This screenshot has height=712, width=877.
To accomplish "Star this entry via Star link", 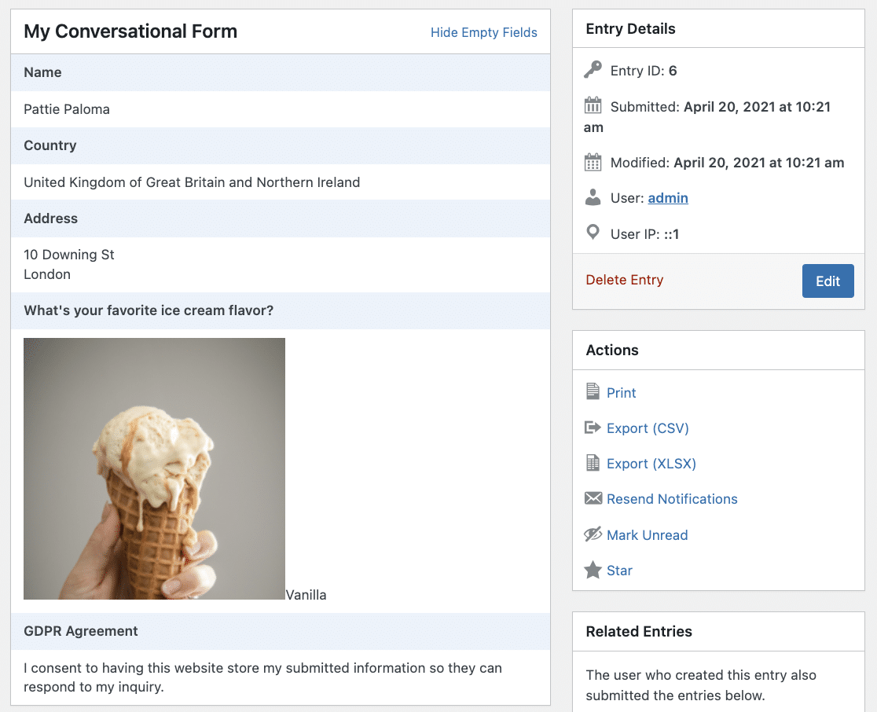I will (620, 571).
